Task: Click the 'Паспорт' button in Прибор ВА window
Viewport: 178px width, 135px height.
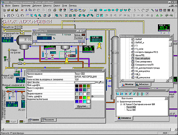Action: [x=79, y=38]
